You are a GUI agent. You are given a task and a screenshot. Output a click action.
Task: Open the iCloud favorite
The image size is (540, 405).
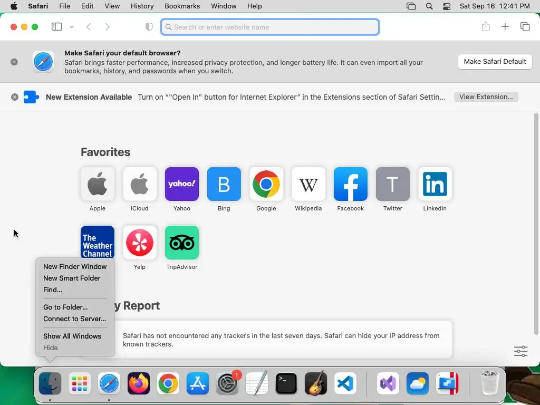click(x=139, y=184)
